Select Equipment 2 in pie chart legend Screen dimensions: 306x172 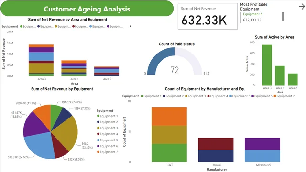[107, 122]
